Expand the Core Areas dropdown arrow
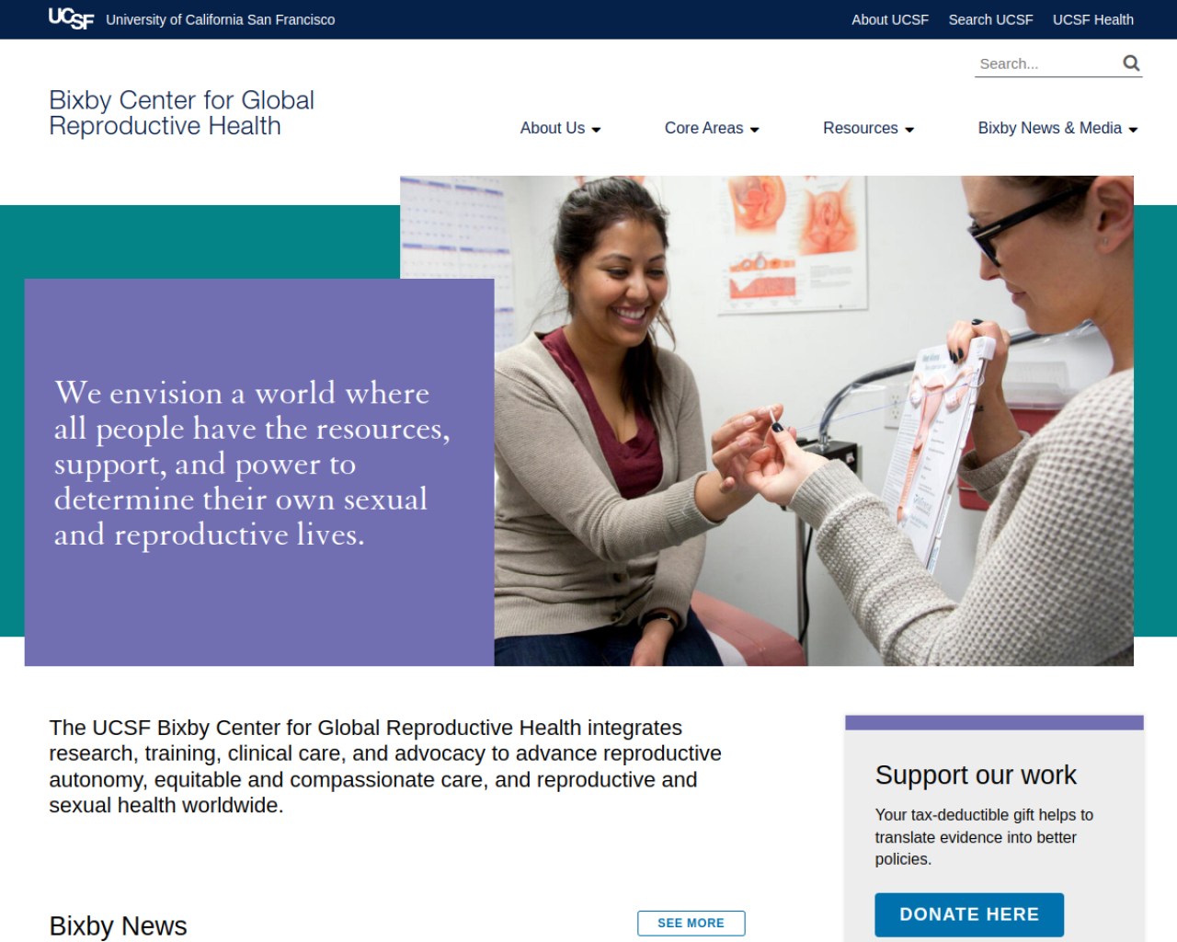Image resolution: width=1177 pixels, height=942 pixels. 755,130
